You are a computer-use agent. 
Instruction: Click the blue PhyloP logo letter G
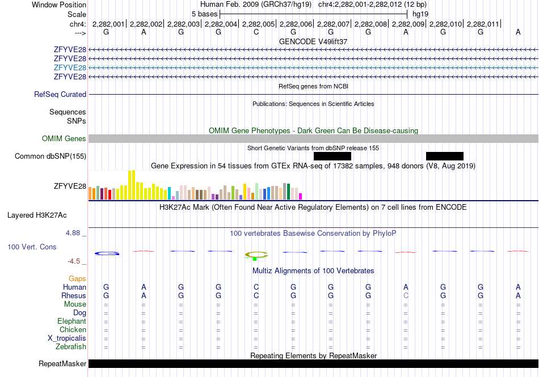[107, 253]
